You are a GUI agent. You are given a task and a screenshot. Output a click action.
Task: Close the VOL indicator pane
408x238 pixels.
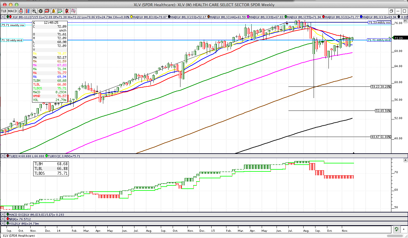3,223
